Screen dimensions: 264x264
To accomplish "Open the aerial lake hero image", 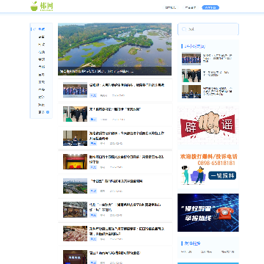I will pos(114,49).
